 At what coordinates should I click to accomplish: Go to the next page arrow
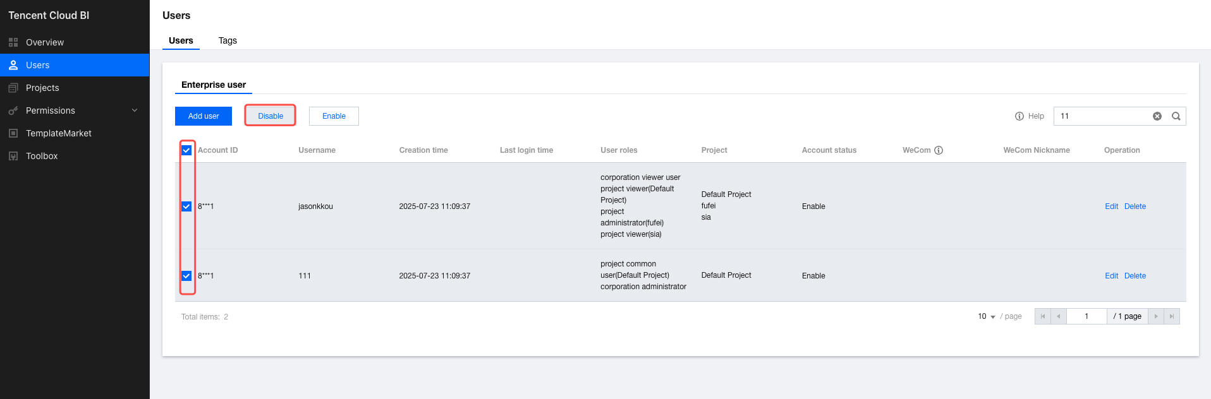(x=1156, y=316)
